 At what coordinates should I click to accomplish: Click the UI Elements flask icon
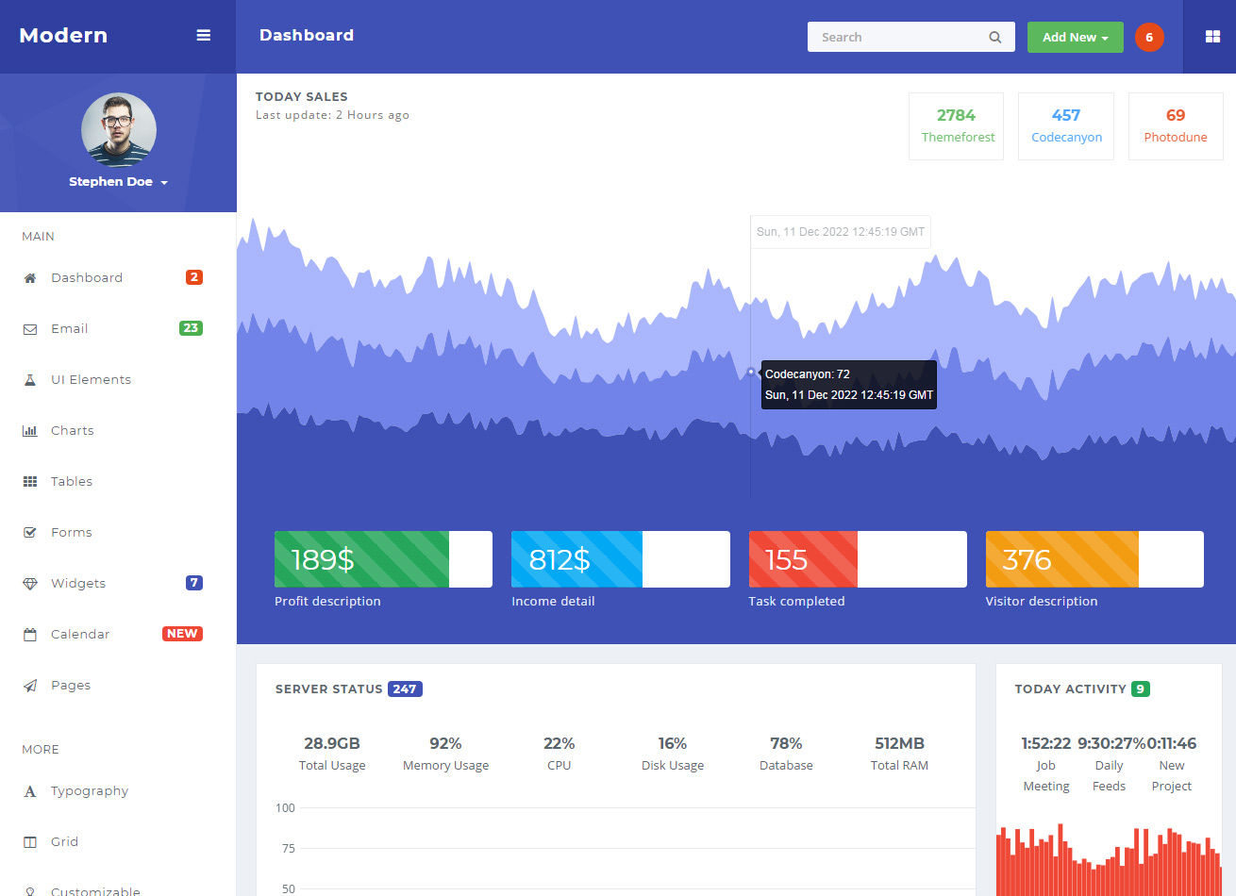(30, 380)
